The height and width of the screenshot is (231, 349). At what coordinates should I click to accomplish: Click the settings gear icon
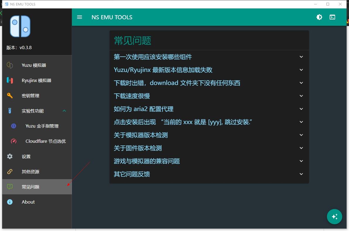click(x=10, y=156)
